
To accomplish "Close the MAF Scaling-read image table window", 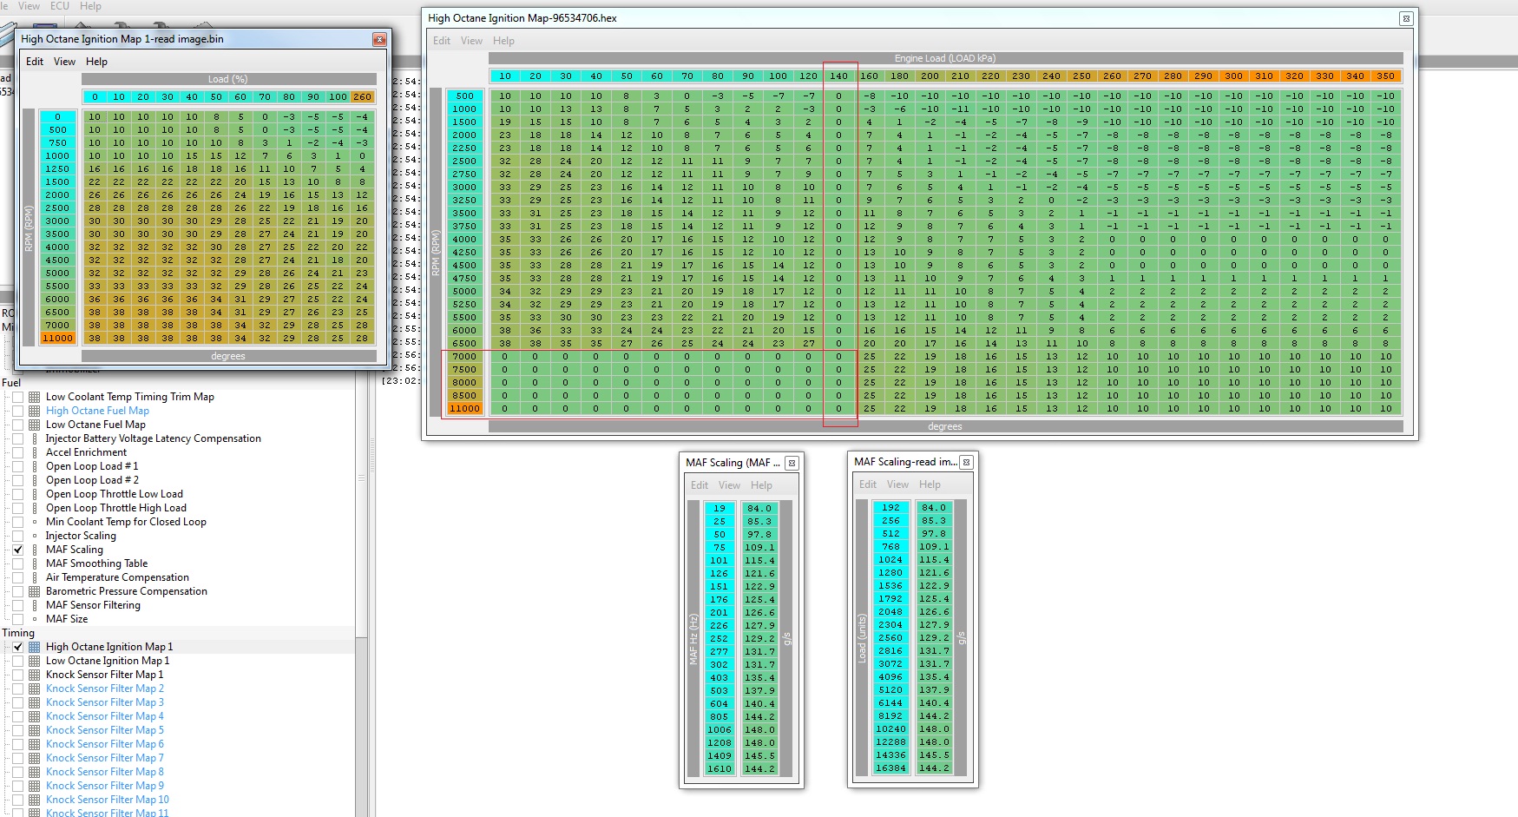I will pyautogui.click(x=966, y=462).
